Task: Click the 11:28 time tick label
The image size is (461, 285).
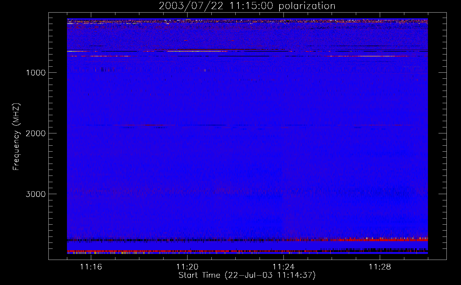Action: click(x=380, y=267)
